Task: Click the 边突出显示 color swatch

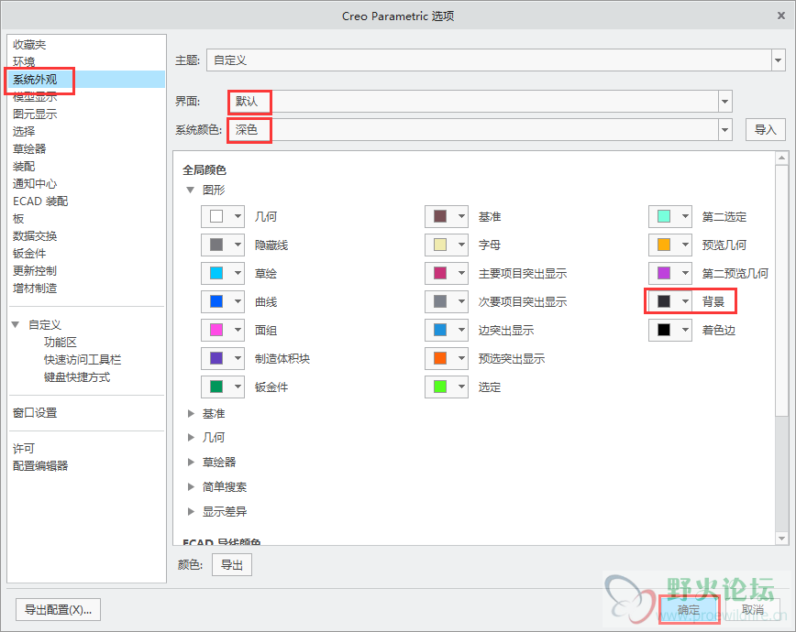Action: coord(440,331)
